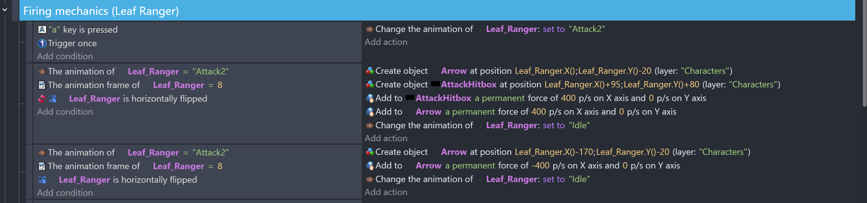Click the force icon of the Arrow -400 action
The image size is (867, 203).
370,166
